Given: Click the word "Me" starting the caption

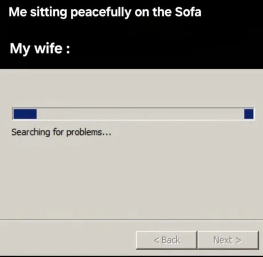Looking at the screenshot, I should click(x=18, y=12).
